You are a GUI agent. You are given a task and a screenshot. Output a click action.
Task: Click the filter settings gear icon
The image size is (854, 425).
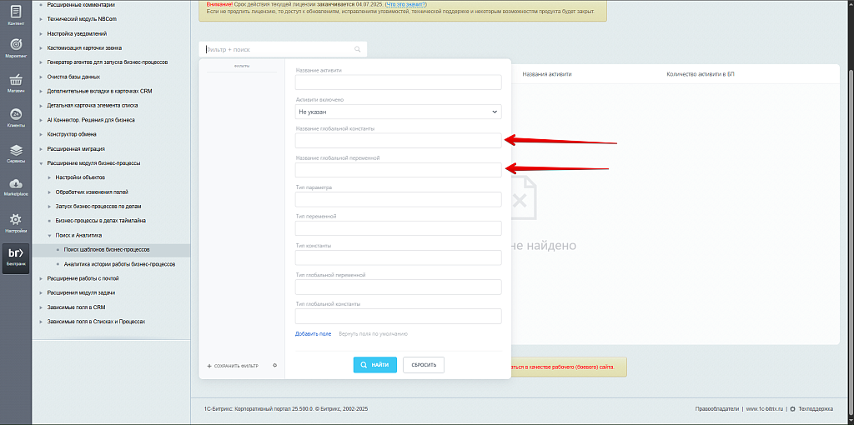274,365
